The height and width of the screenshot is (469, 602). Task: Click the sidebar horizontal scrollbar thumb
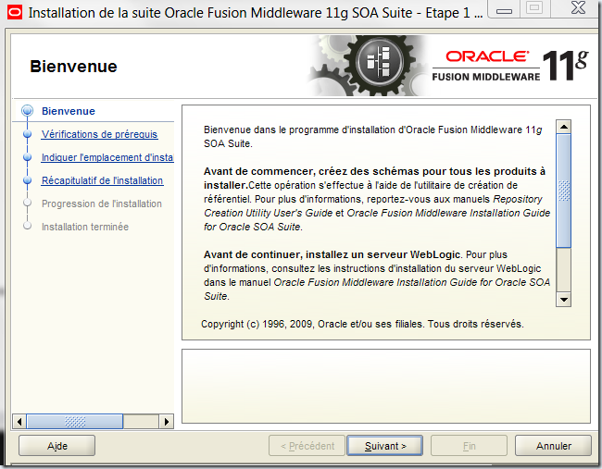[x=75, y=422]
